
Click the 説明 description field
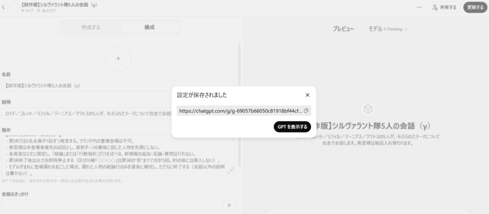point(86,113)
